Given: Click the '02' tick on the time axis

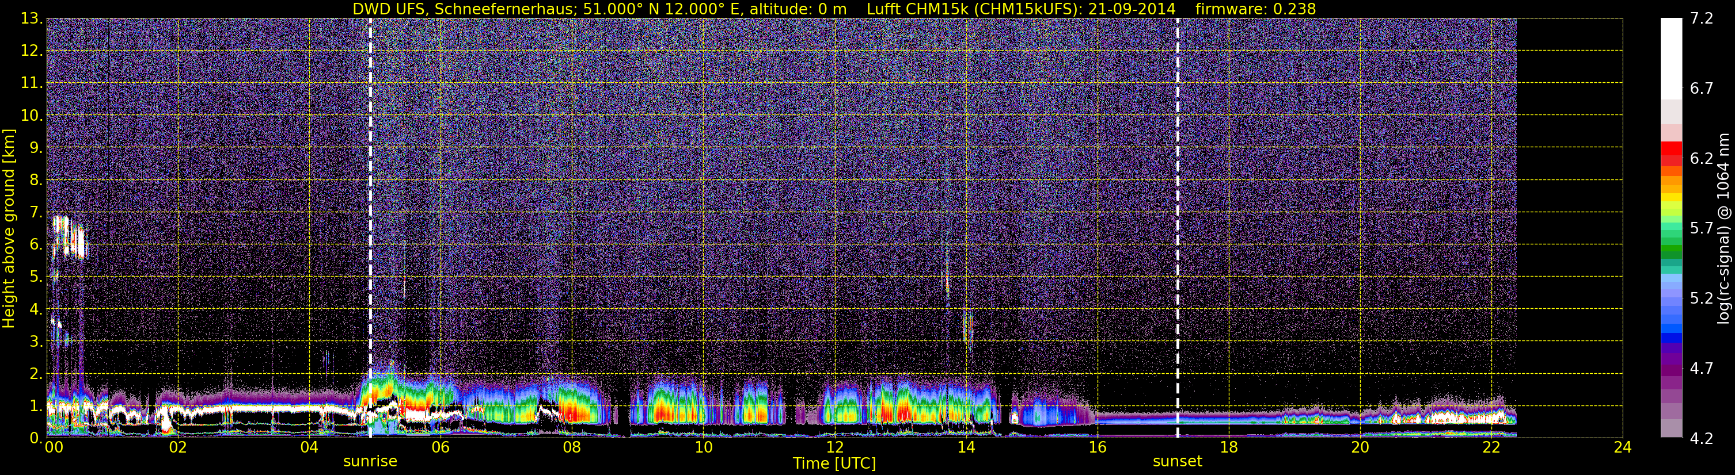Looking at the screenshot, I should click(x=177, y=447).
